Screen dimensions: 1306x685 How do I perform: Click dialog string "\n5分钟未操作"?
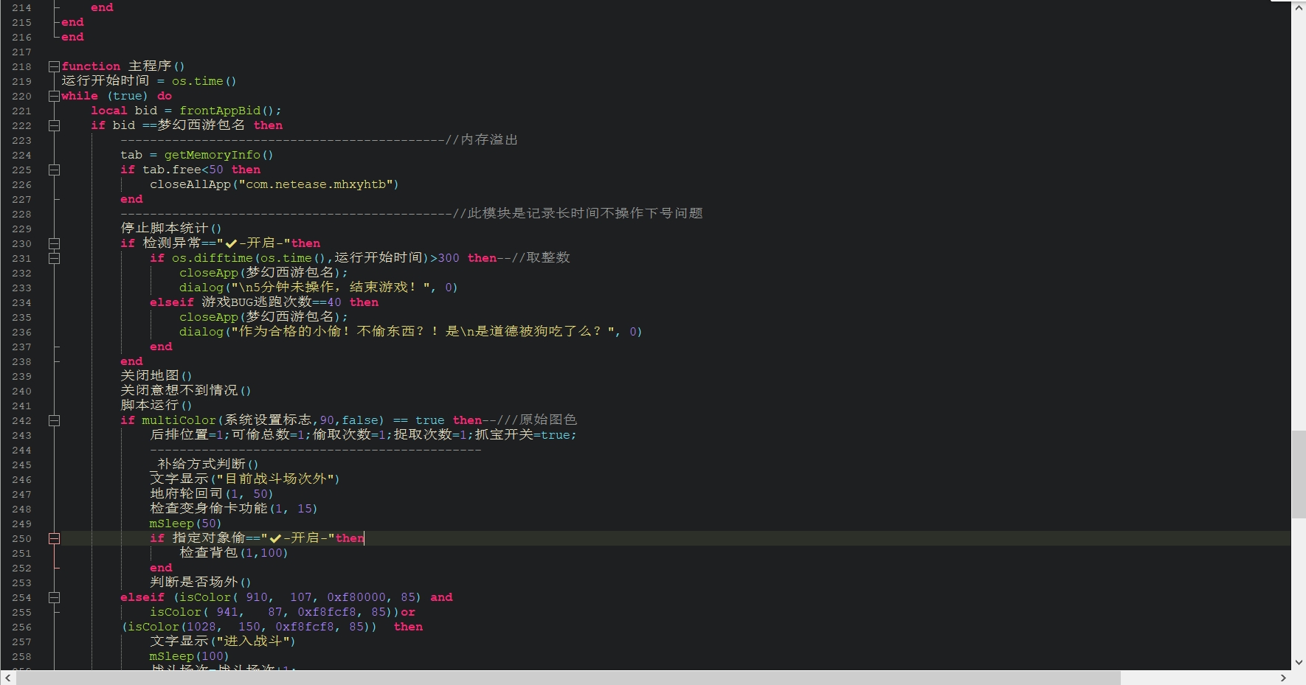pos(286,288)
